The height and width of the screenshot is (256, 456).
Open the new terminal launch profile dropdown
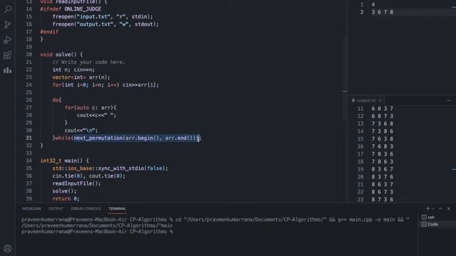point(433,208)
